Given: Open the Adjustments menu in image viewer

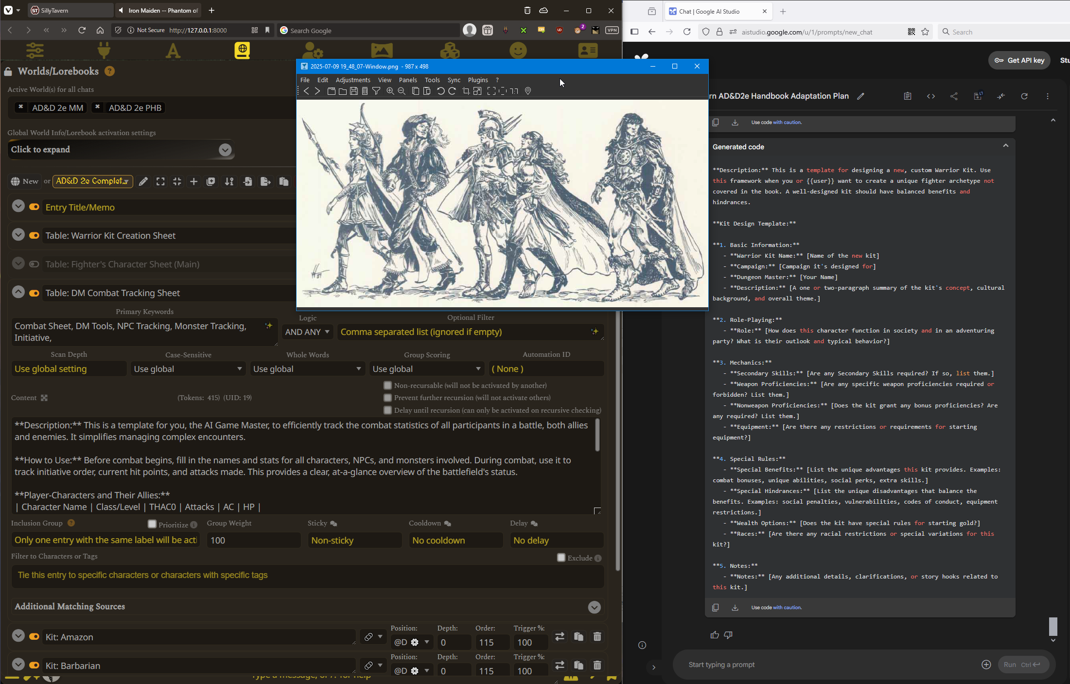Looking at the screenshot, I should click(353, 80).
